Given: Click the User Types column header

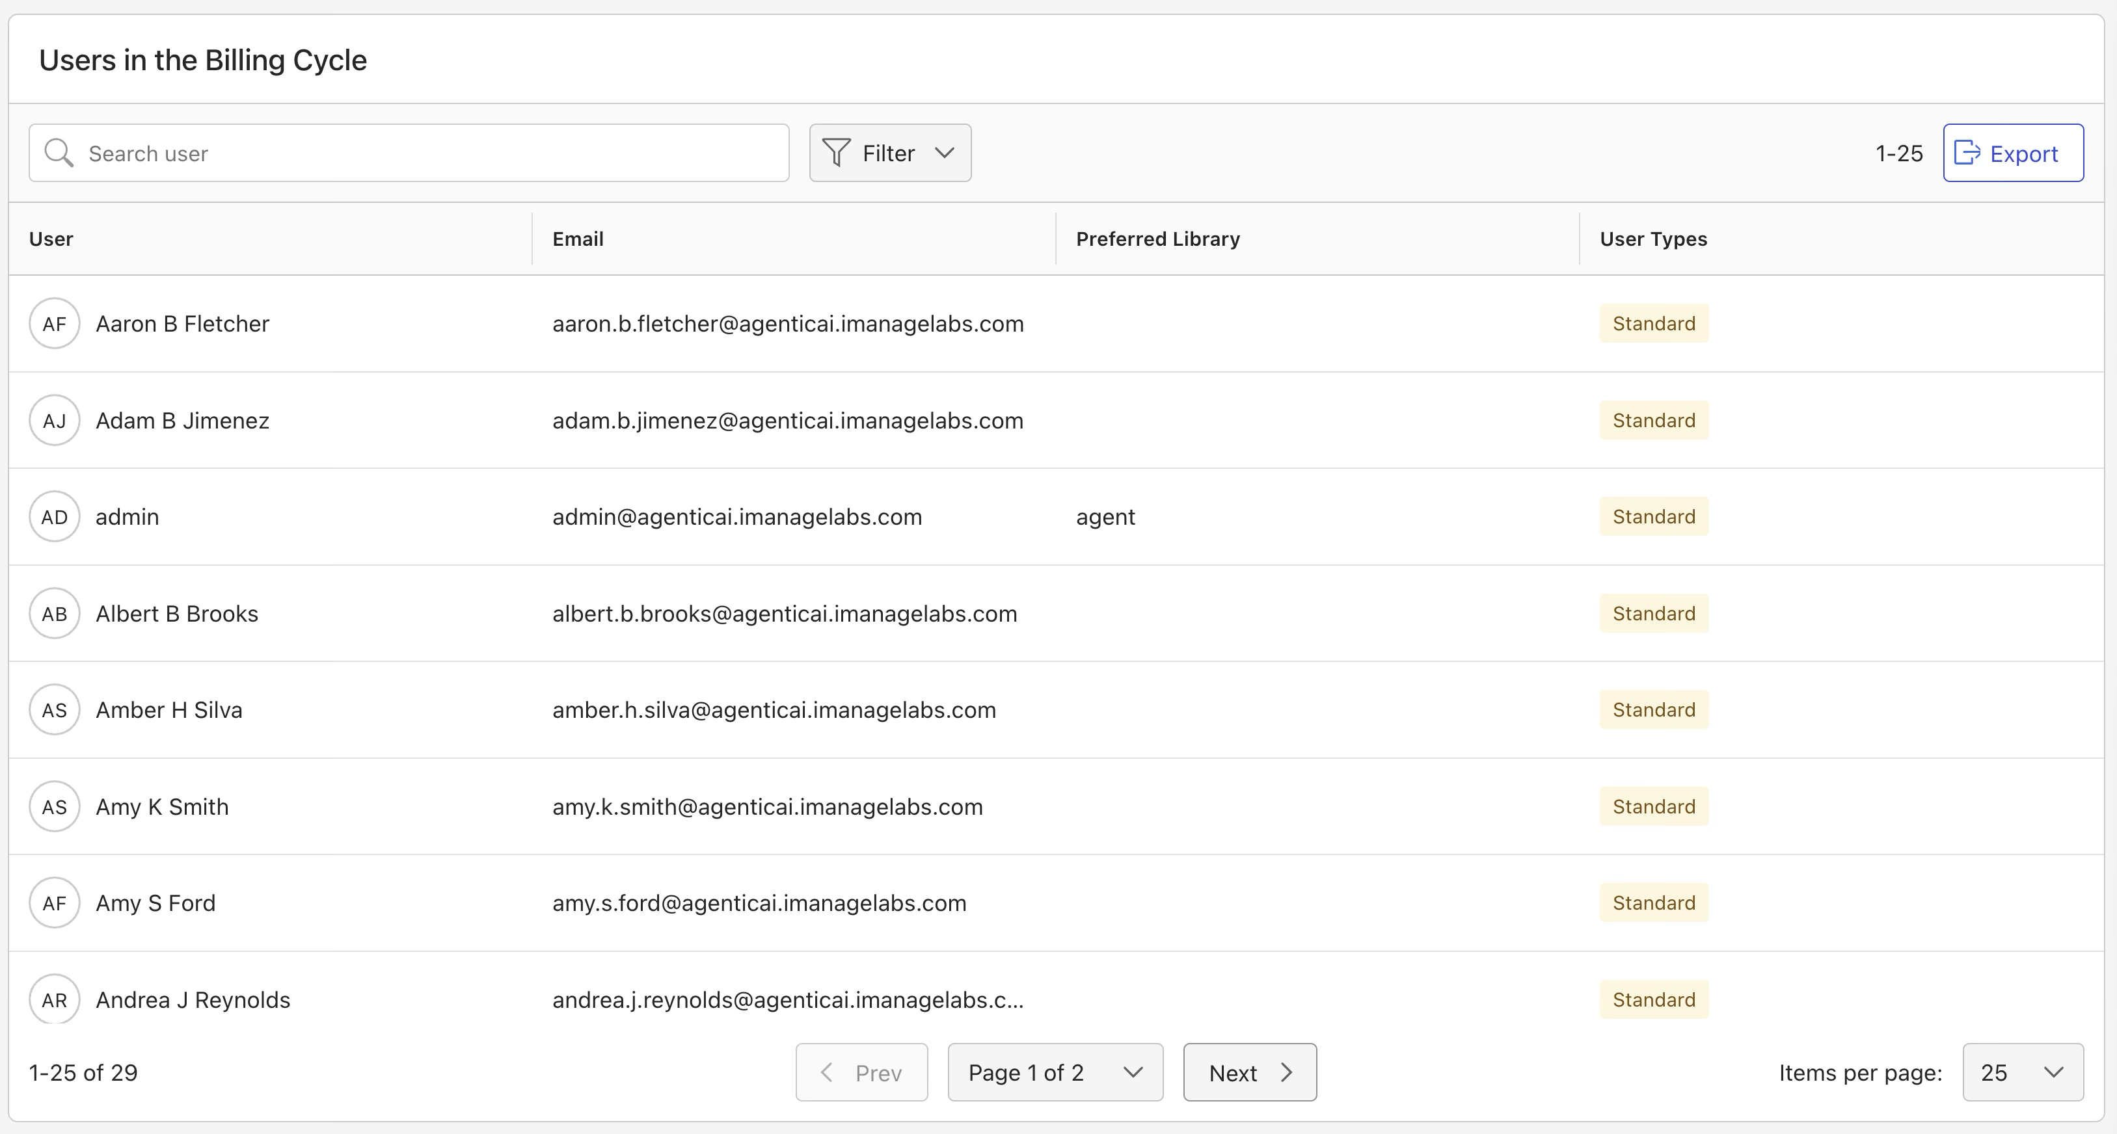Looking at the screenshot, I should [1654, 239].
